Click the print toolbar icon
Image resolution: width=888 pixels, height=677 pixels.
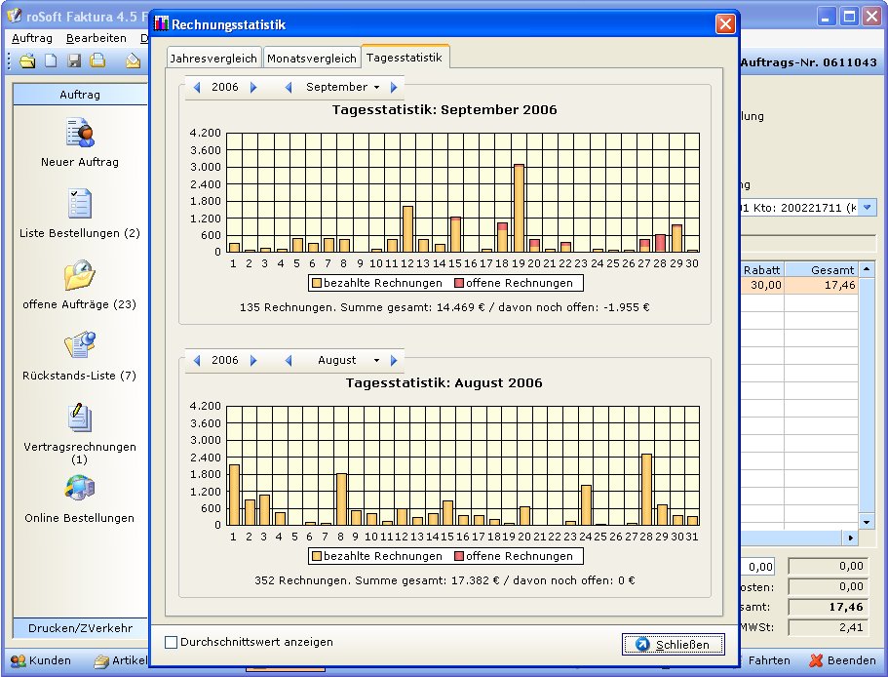[97, 61]
